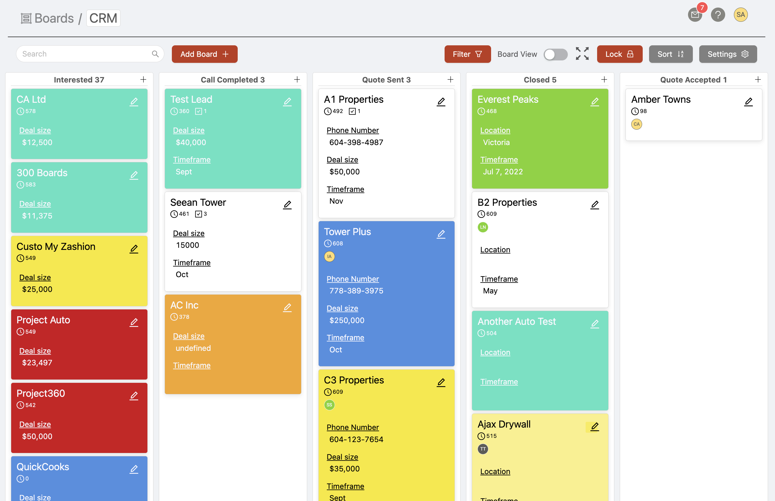
Task: Go to Boards in breadcrumb
Action: point(54,18)
